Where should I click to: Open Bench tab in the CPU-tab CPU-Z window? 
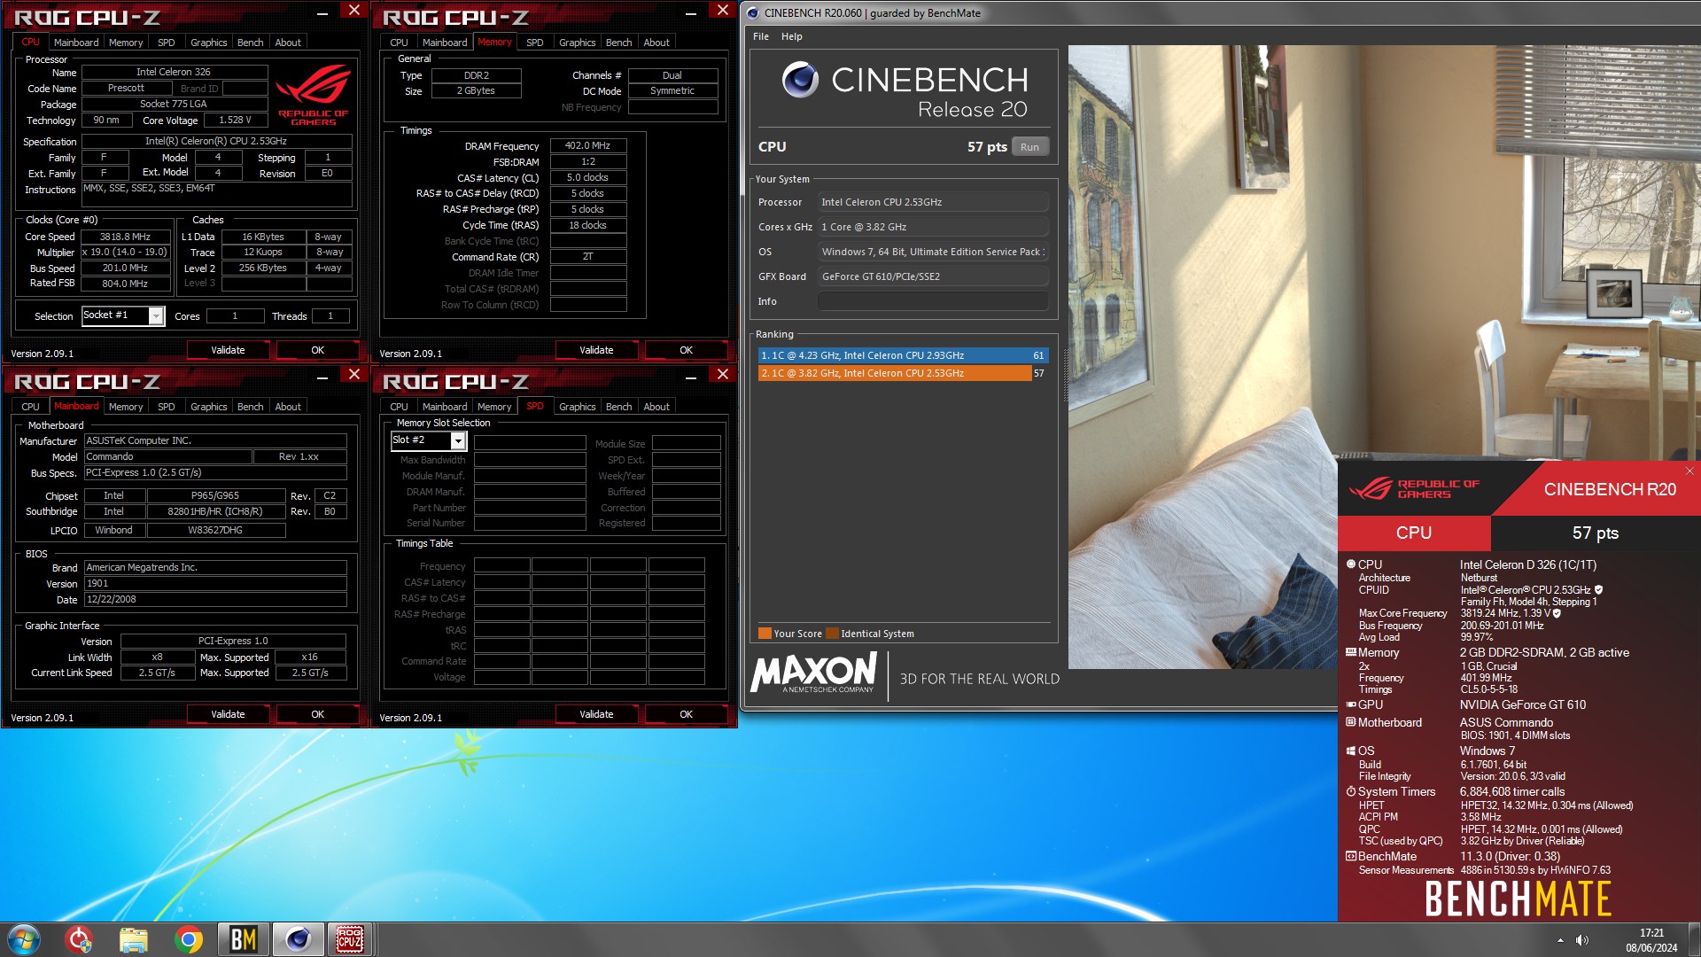[250, 43]
